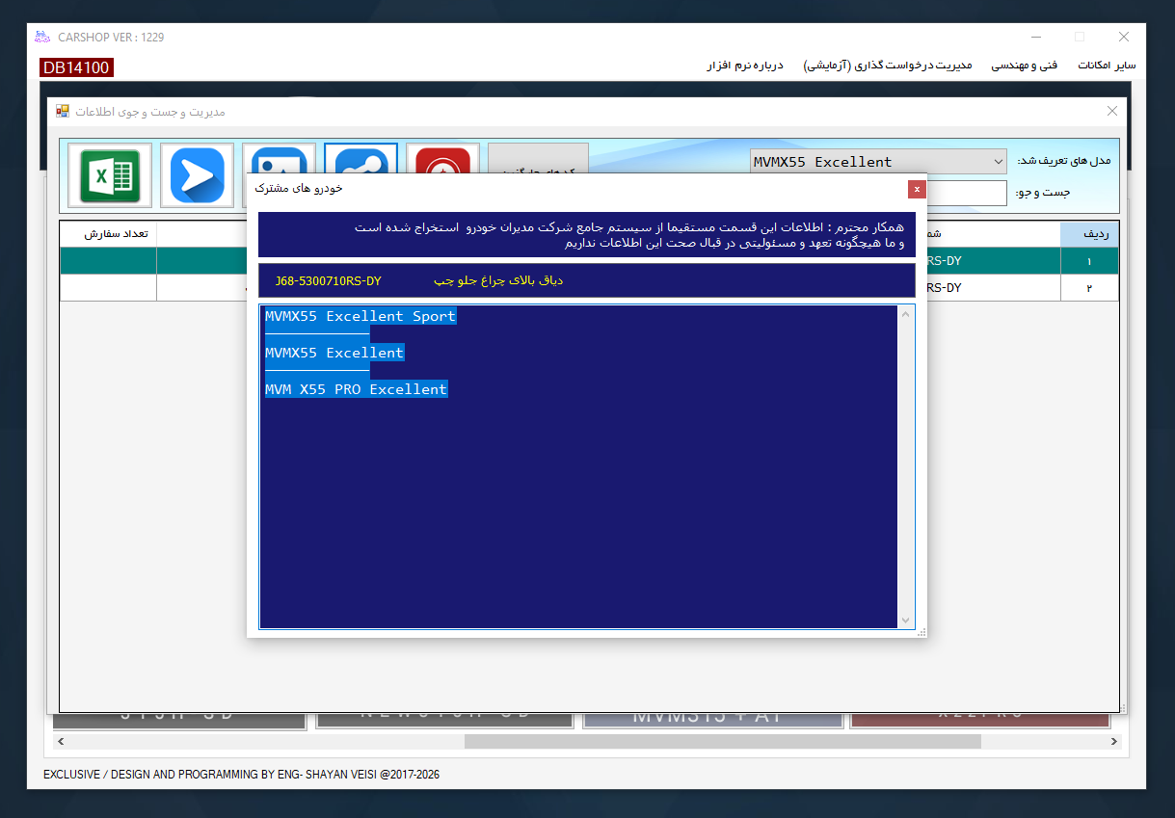The image size is (1175, 818).
Task: Open the سایر امکانات menu
Action: tap(1107, 66)
